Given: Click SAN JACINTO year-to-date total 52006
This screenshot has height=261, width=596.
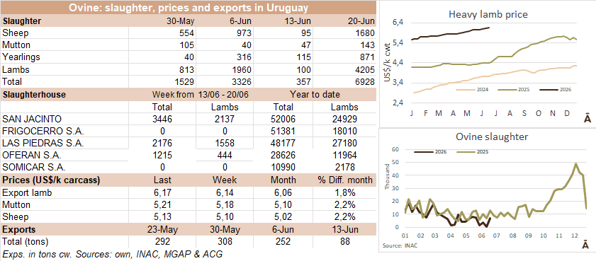Looking at the screenshot, I should point(283,119).
